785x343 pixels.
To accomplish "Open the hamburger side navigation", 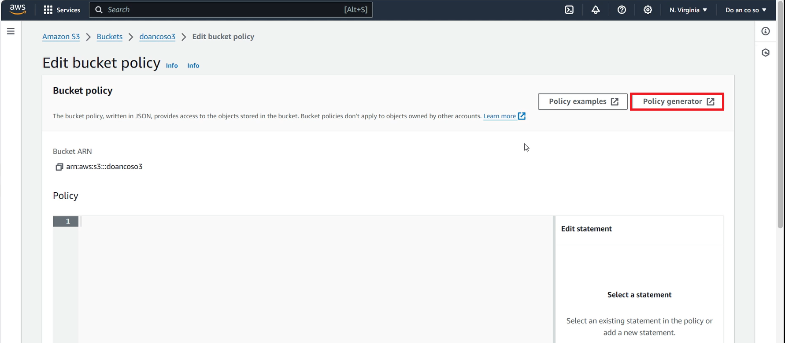I will [x=11, y=31].
